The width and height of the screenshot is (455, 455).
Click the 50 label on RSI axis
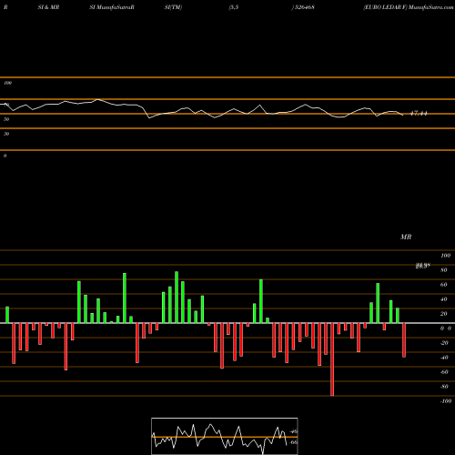6,119
